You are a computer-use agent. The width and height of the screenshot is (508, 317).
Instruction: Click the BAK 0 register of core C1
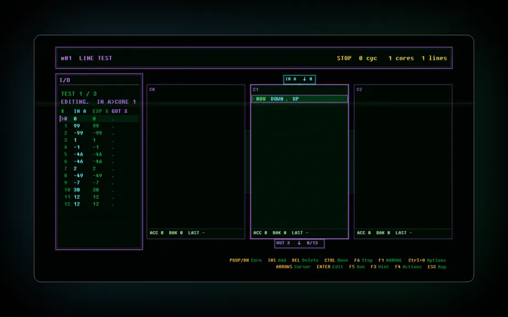tap(279, 233)
